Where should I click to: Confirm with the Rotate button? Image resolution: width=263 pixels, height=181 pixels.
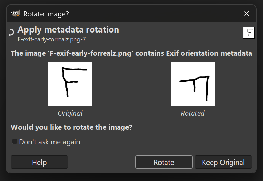point(164,162)
